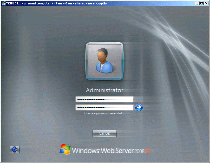Image resolution: width=210 pixels, height=163 pixels.
Task: Click the Administrator user name text
Action: click(x=104, y=90)
